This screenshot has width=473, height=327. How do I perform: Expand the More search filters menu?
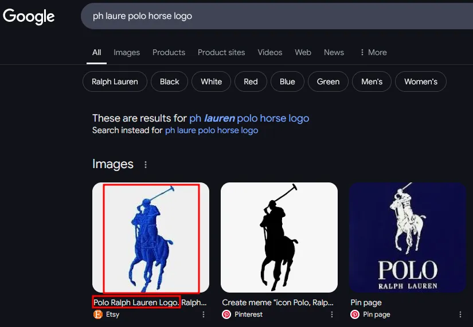pyautogui.click(x=373, y=52)
